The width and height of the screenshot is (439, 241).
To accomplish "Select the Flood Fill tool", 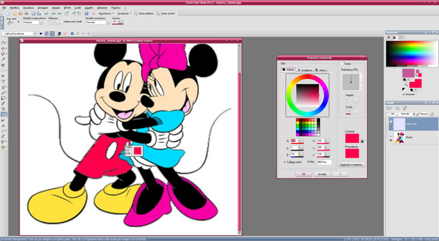I will 4,114.
